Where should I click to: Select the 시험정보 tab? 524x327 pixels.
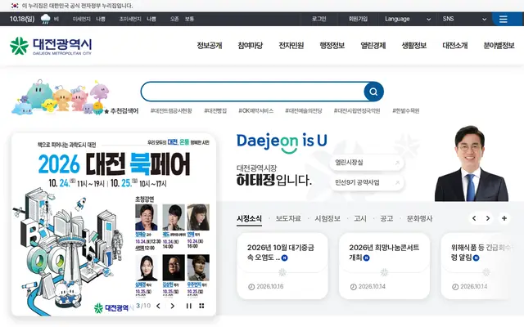pyautogui.click(x=327, y=219)
